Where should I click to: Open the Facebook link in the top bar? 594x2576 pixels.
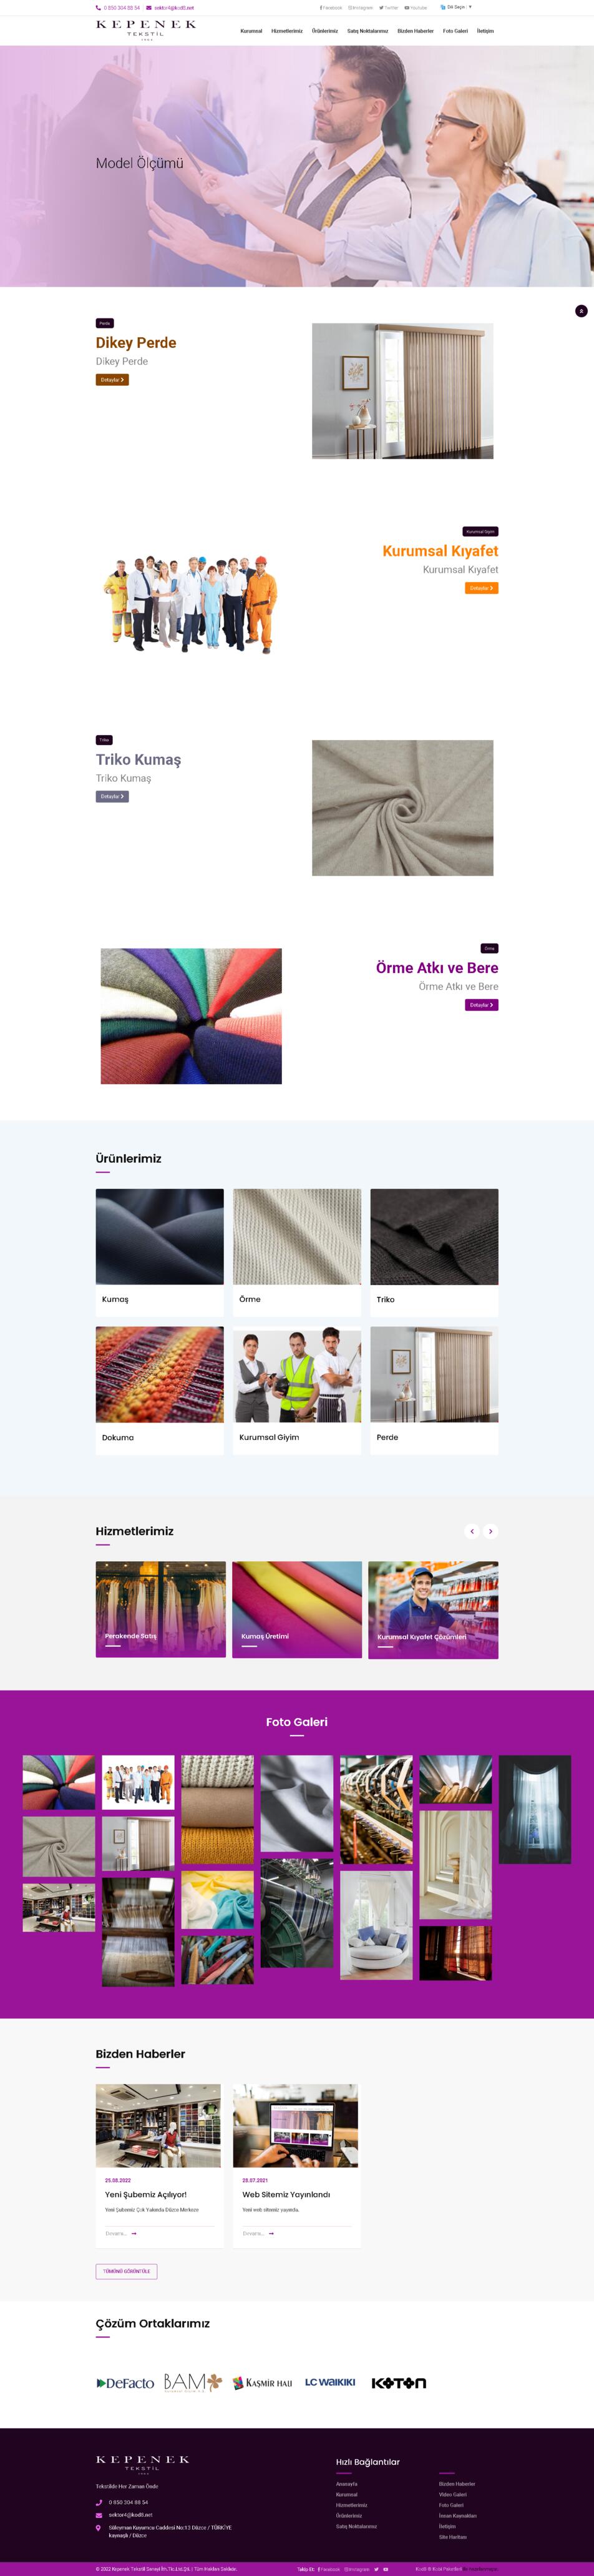click(331, 7)
